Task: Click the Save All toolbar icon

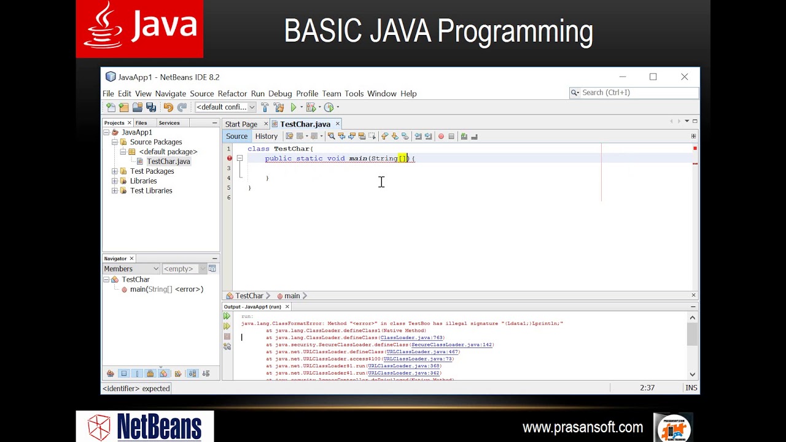Action: point(150,107)
